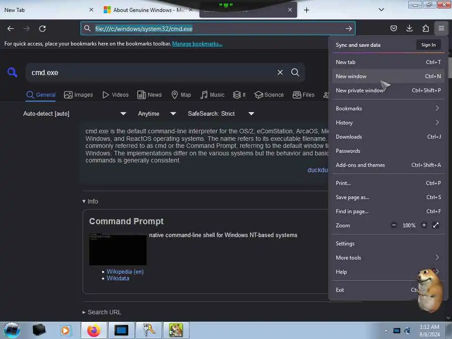This screenshot has width=452, height=339.
Task: Select the Images search category
Action: point(79,95)
